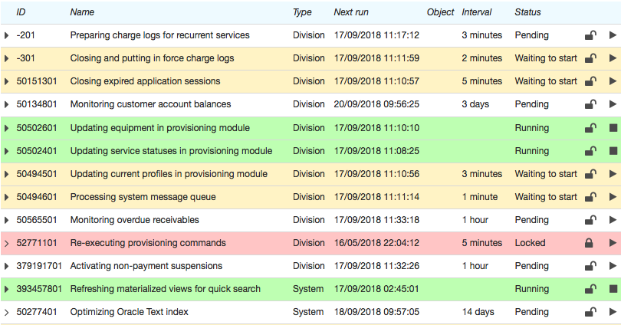Viewport: 621px width, 325px height.
Task: Click '3 days' interval cell
Action: 475,104
